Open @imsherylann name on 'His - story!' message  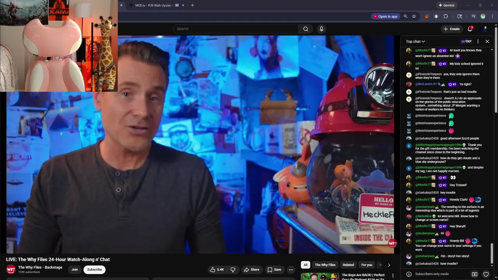[425, 256]
